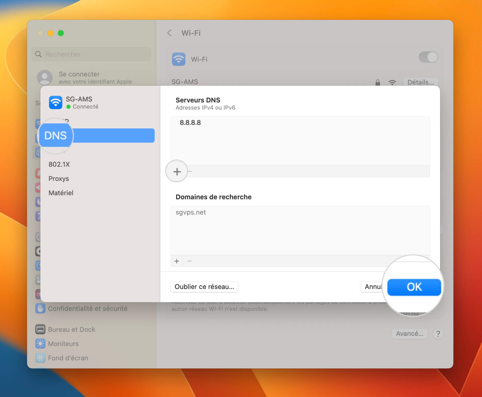The width and height of the screenshot is (482, 397).
Task: Click the OK button to confirm
Action: pyautogui.click(x=414, y=287)
